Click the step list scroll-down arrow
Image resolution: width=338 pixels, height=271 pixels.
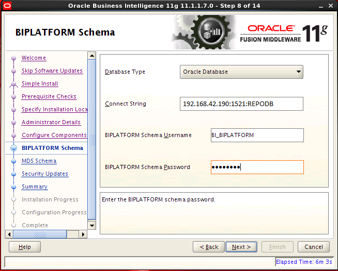[x=92, y=226]
